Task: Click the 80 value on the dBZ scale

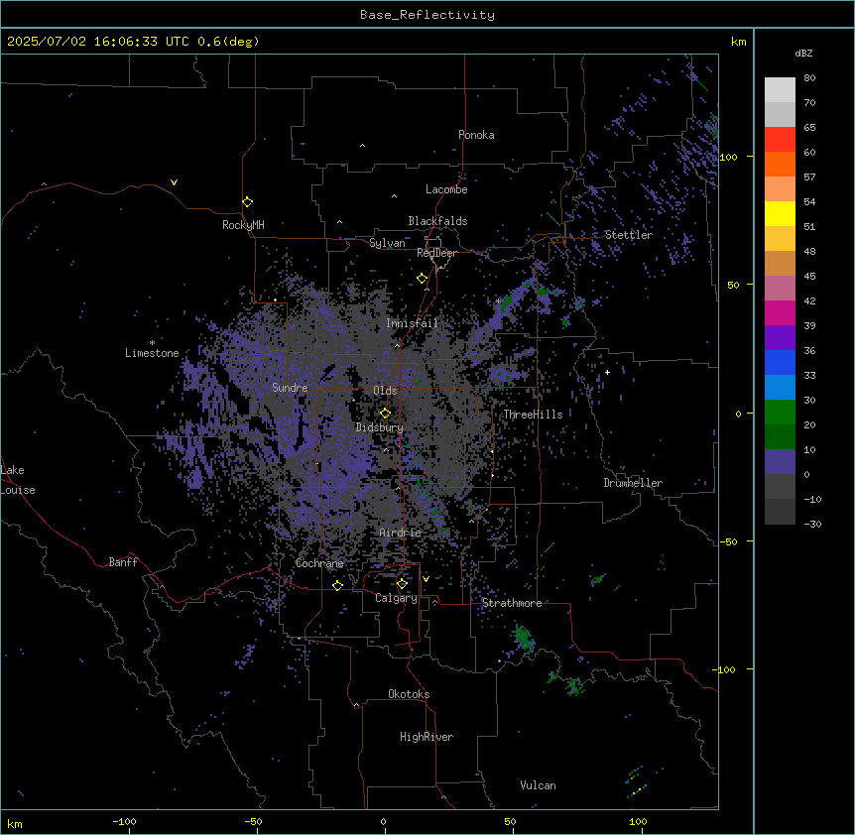Action: 809,78
